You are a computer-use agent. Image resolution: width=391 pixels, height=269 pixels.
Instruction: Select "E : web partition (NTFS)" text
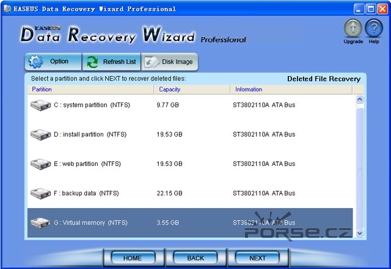[87, 164]
